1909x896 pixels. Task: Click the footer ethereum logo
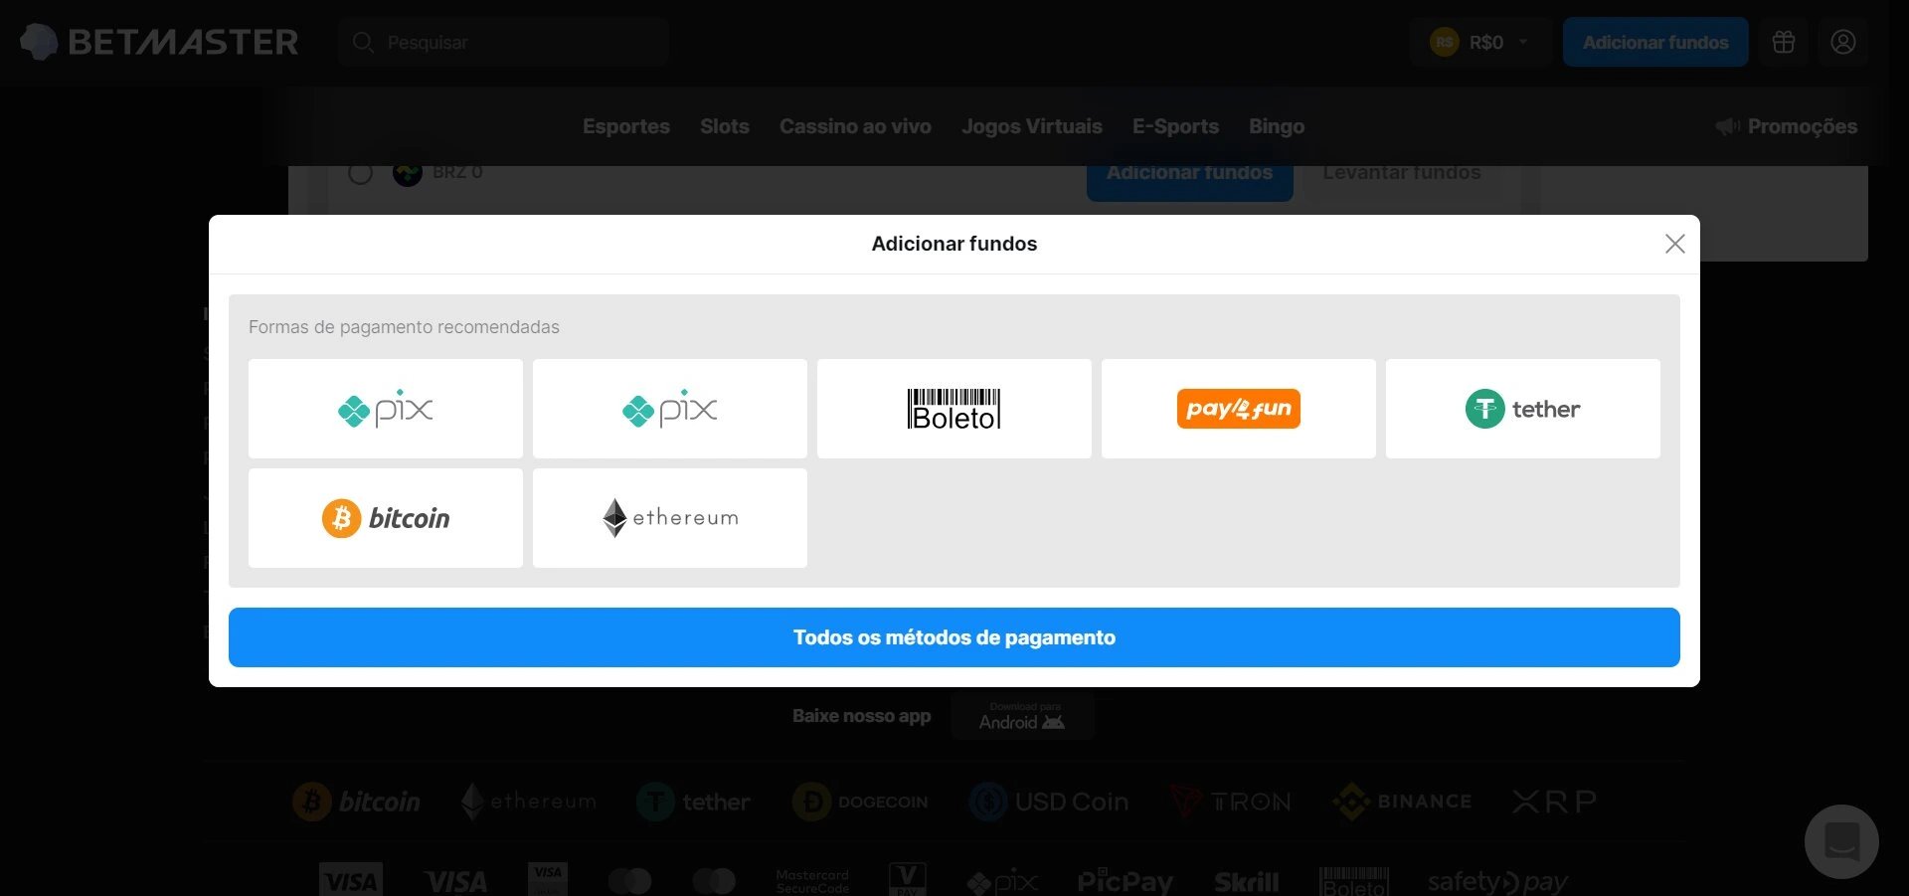pos(528,802)
